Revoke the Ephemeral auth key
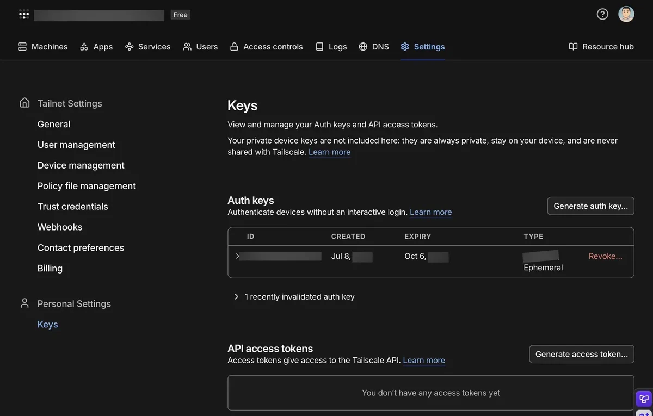The width and height of the screenshot is (653, 416). point(606,256)
